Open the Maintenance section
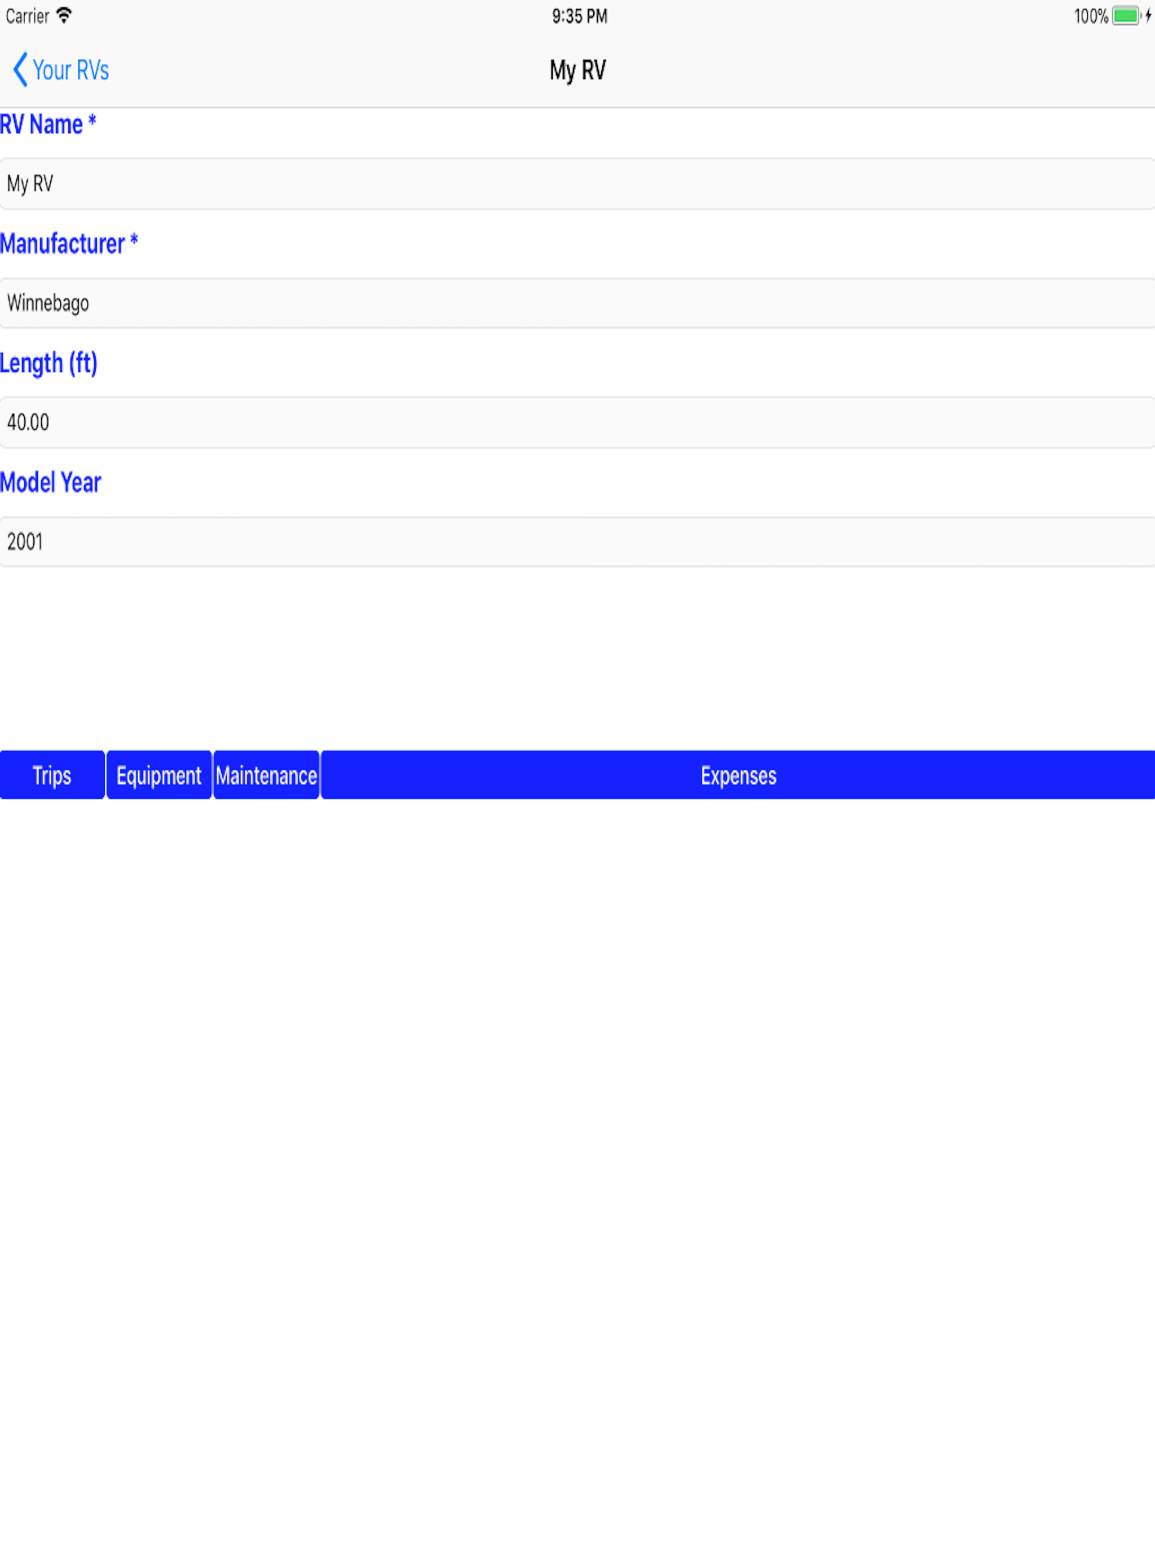The image size is (1155, 1541). pyautogui.click(x=266, y=776)
